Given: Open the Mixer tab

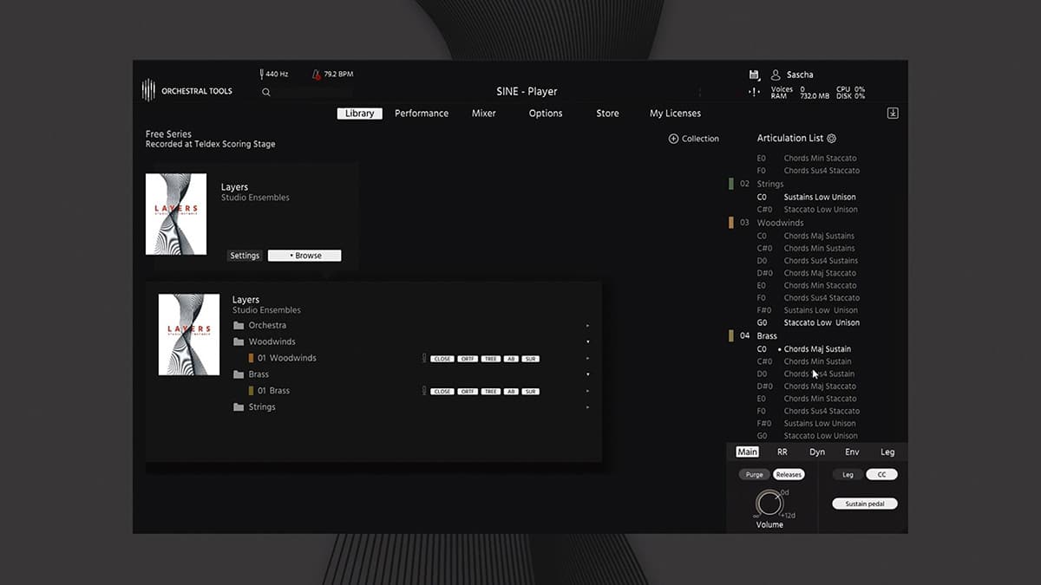Looking at the screenshot, I should tap(484, 114).
